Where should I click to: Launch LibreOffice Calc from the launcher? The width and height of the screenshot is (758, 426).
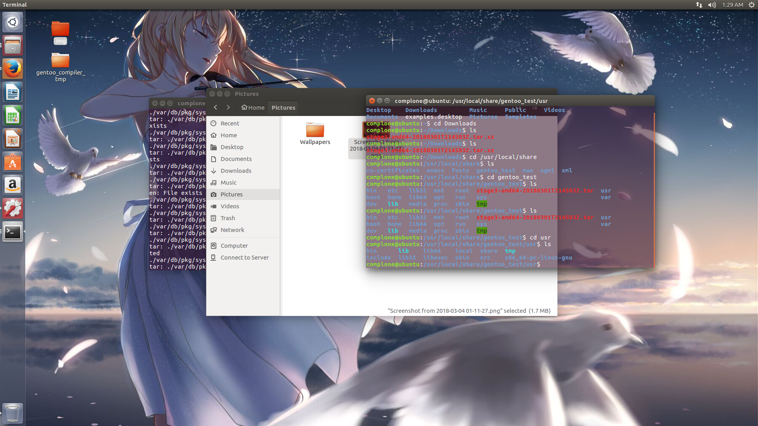click(x=13, y=115)
